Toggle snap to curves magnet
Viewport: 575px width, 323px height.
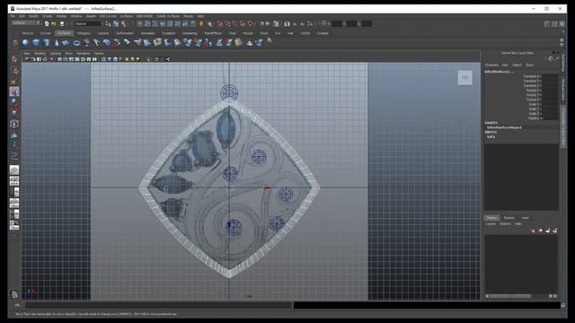pyautogui.click(x=227, y=24)
